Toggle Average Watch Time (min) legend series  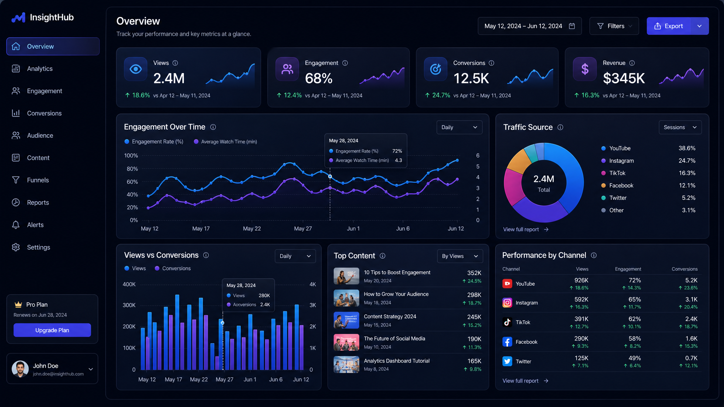click(x=226, y=142)
